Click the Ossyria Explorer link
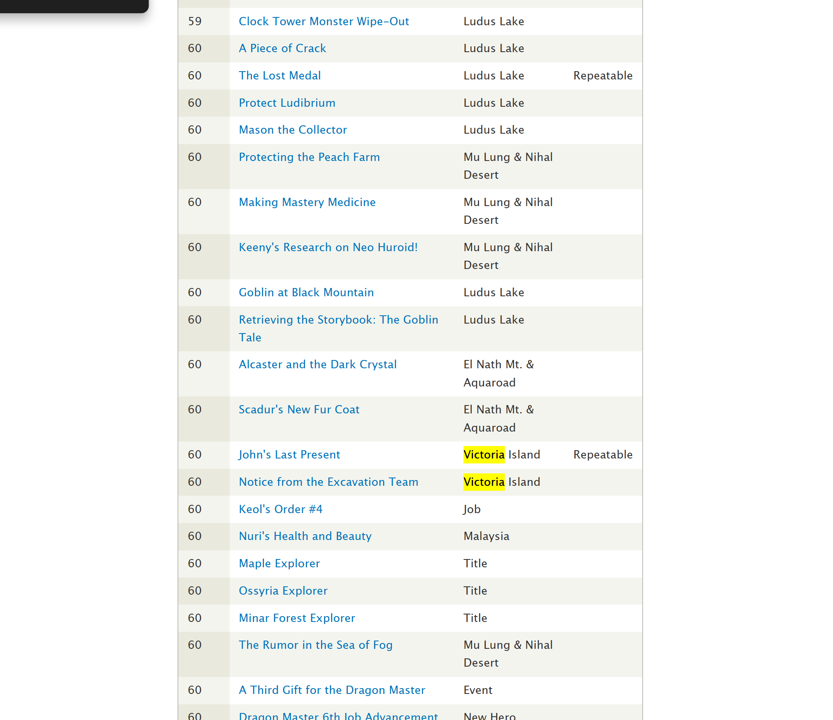Image resolution: width=833 pixels, height=720 pixels. click(x=283, y=591)
